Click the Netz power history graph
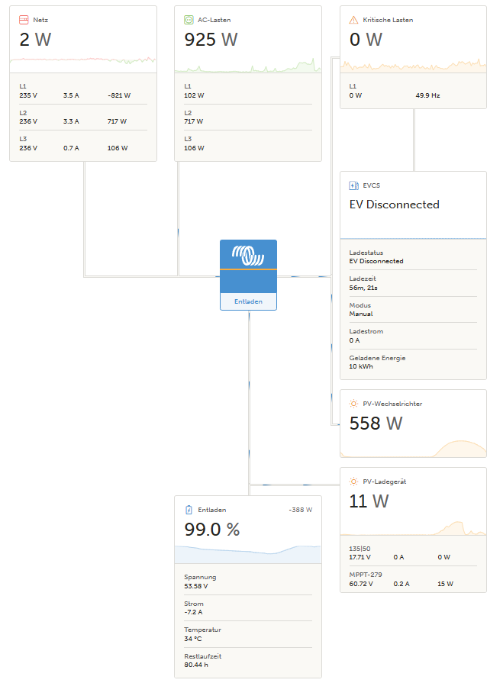503x683 pixels. pos(82,61)
